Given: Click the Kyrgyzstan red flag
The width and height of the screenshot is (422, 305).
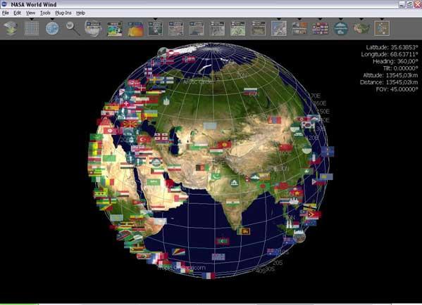Looking at the screenshot, I should click(x=225, y=145).
